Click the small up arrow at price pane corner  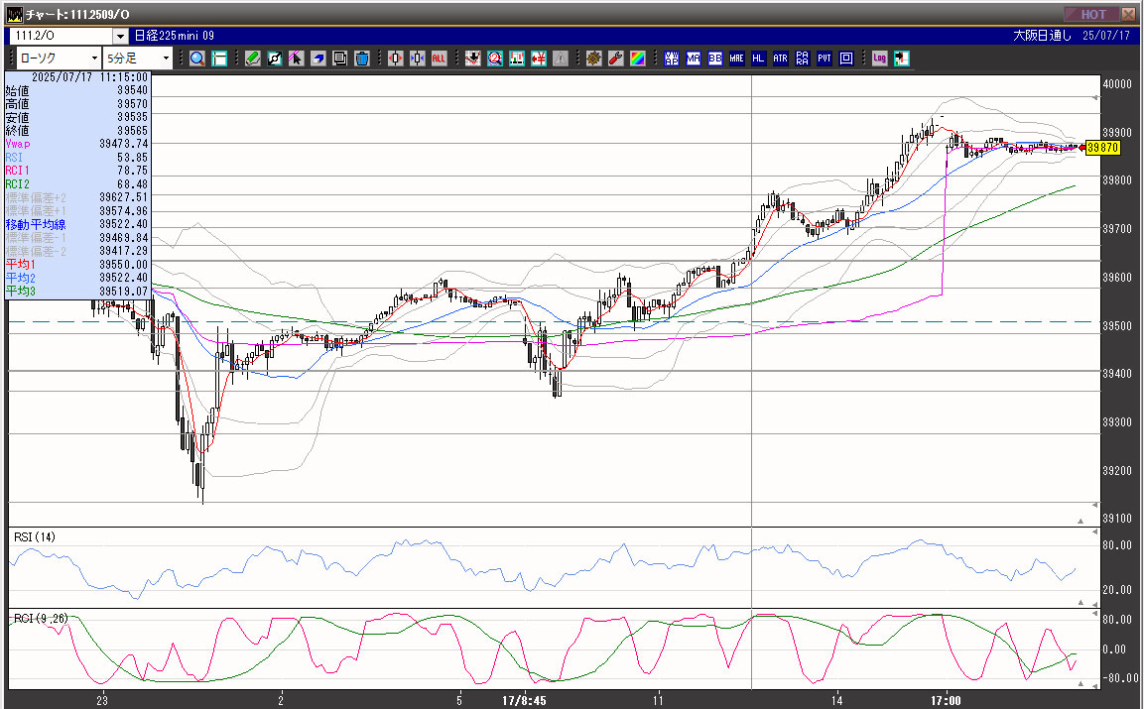click(x=1081, y=521)
